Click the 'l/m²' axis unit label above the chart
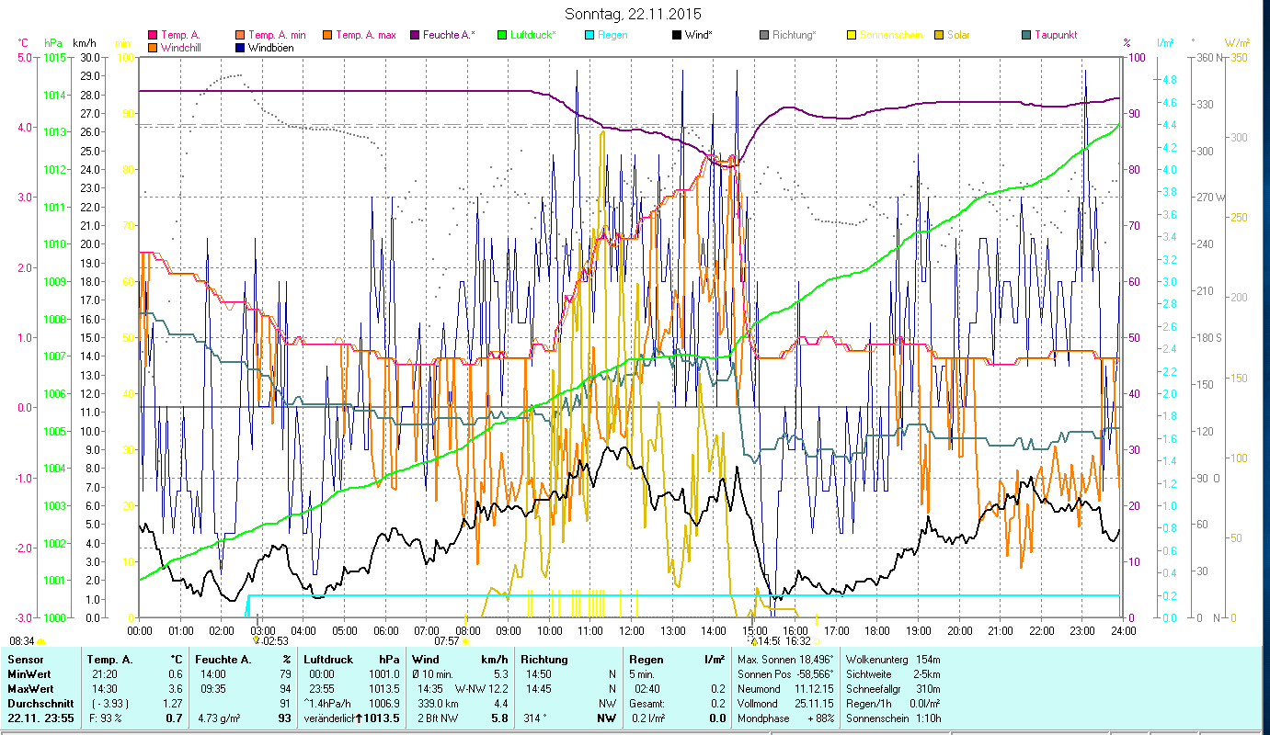The height and width of the screenshot is (735, 1270). coord(1164,43)
